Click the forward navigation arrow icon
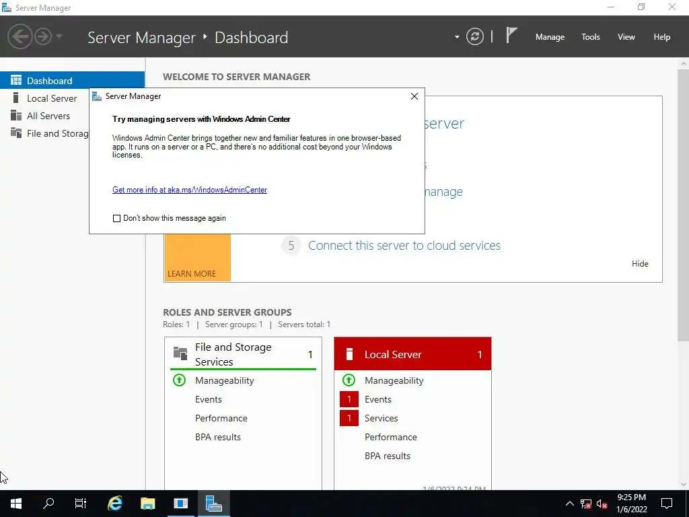Screen dimensions: 689x517 coord(43,36)
